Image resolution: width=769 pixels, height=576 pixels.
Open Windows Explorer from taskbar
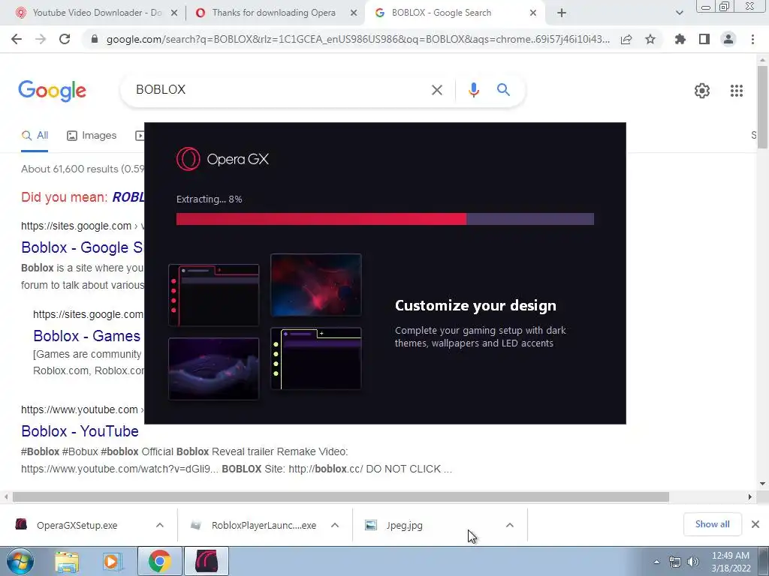point(67,562)
